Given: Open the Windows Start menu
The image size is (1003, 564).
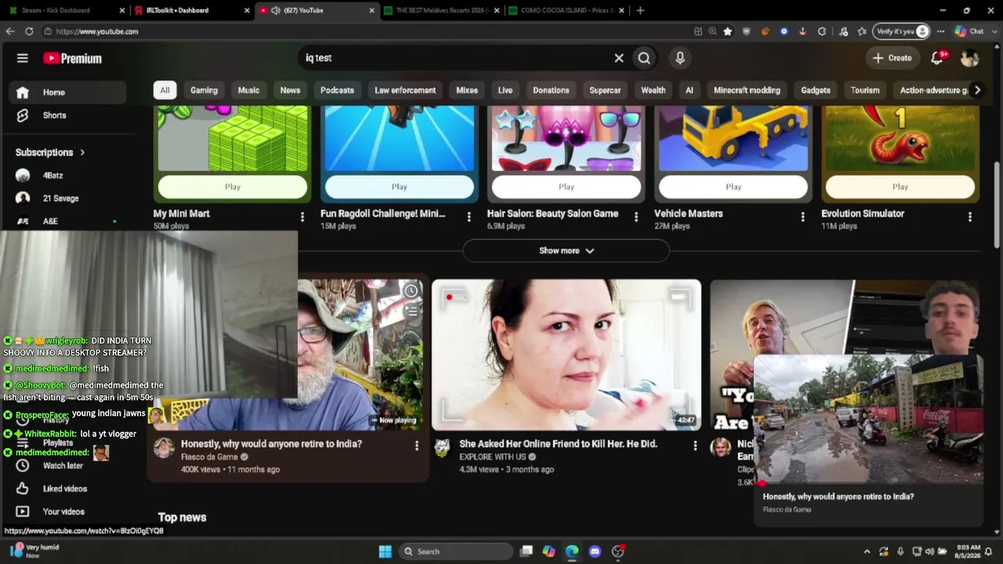Looking at the screenshot, I should point(385,551).
